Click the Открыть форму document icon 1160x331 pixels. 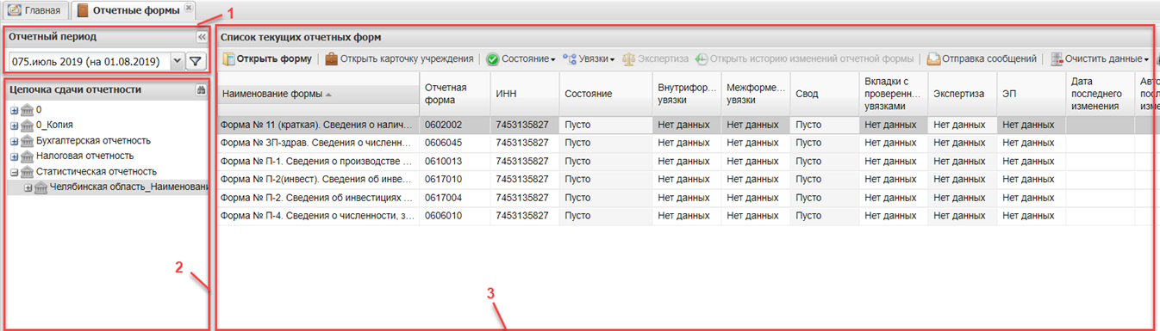tap(228, 59)
